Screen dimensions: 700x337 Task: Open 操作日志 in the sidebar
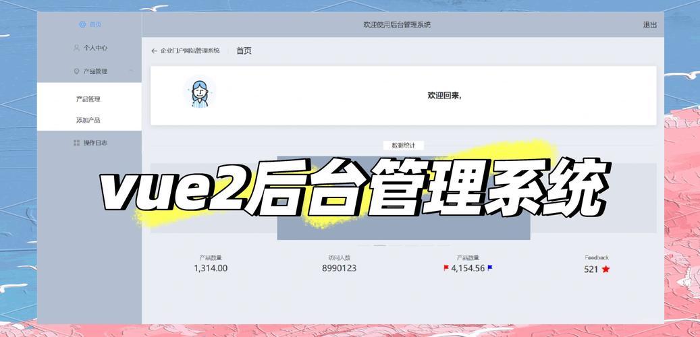pyautogui.click(x=90, y=143)
